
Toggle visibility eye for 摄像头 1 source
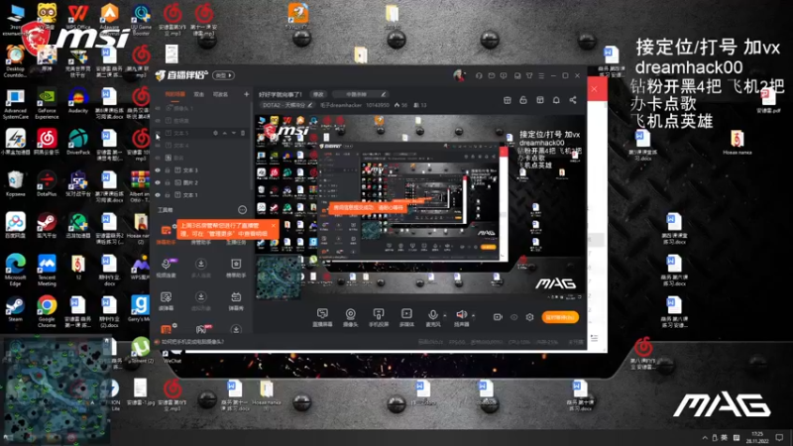[x=158, y=108]
